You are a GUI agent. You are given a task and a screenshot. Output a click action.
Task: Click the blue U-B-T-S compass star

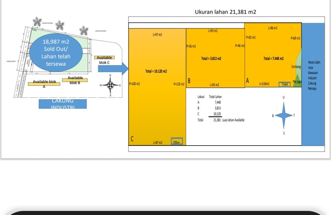284,115
